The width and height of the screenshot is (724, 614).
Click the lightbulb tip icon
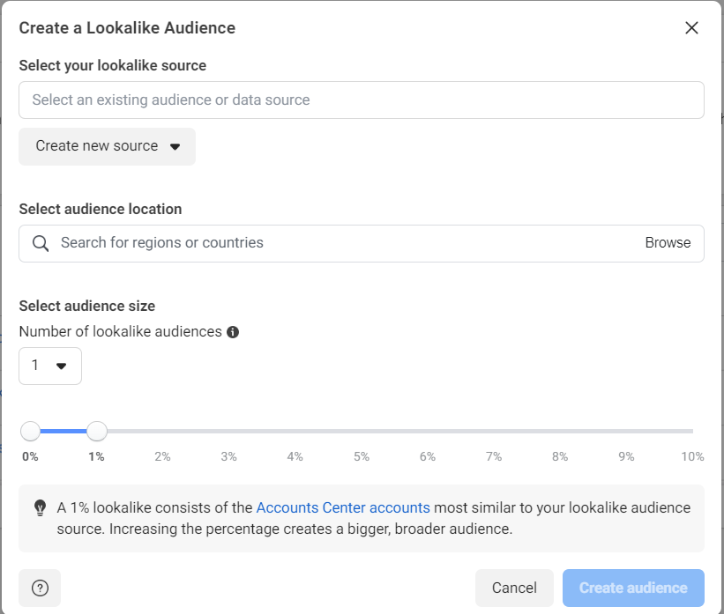tap(41, 507)
